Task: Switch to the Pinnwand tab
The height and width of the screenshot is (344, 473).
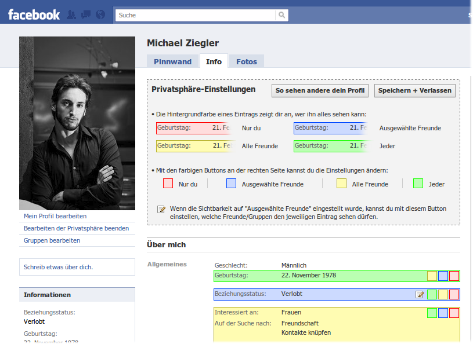Action: tap(172, 61)
